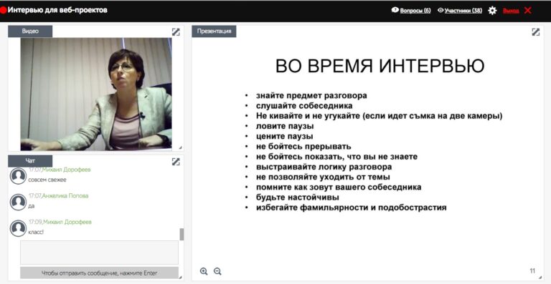551x284 pixels.
Task: Click Михаил Дорофеев name at 17:09
Action: click(67, 222)
